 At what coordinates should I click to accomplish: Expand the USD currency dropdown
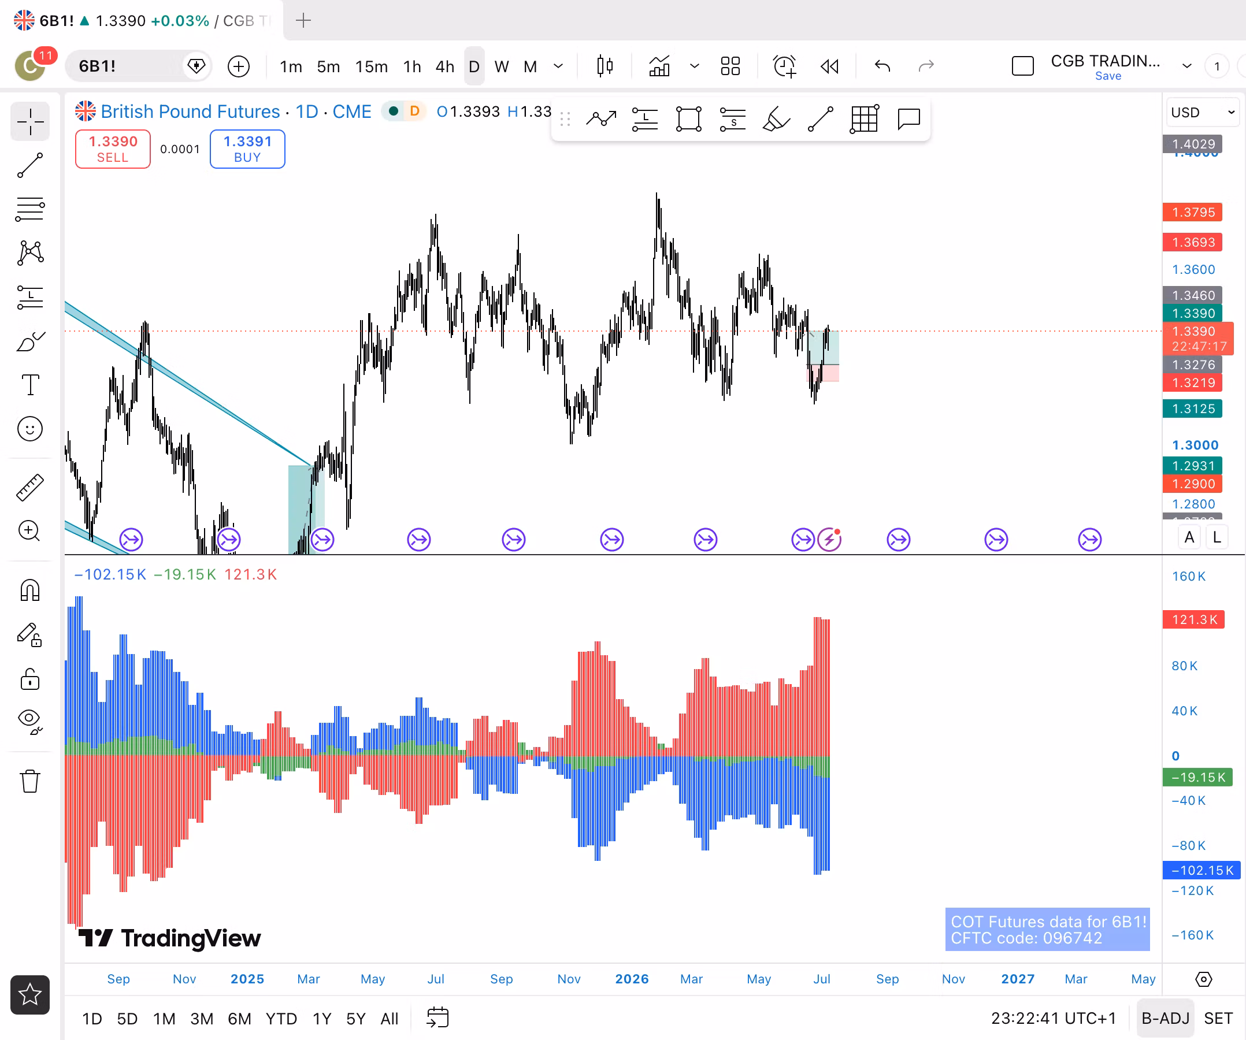tap(1203, 112)
